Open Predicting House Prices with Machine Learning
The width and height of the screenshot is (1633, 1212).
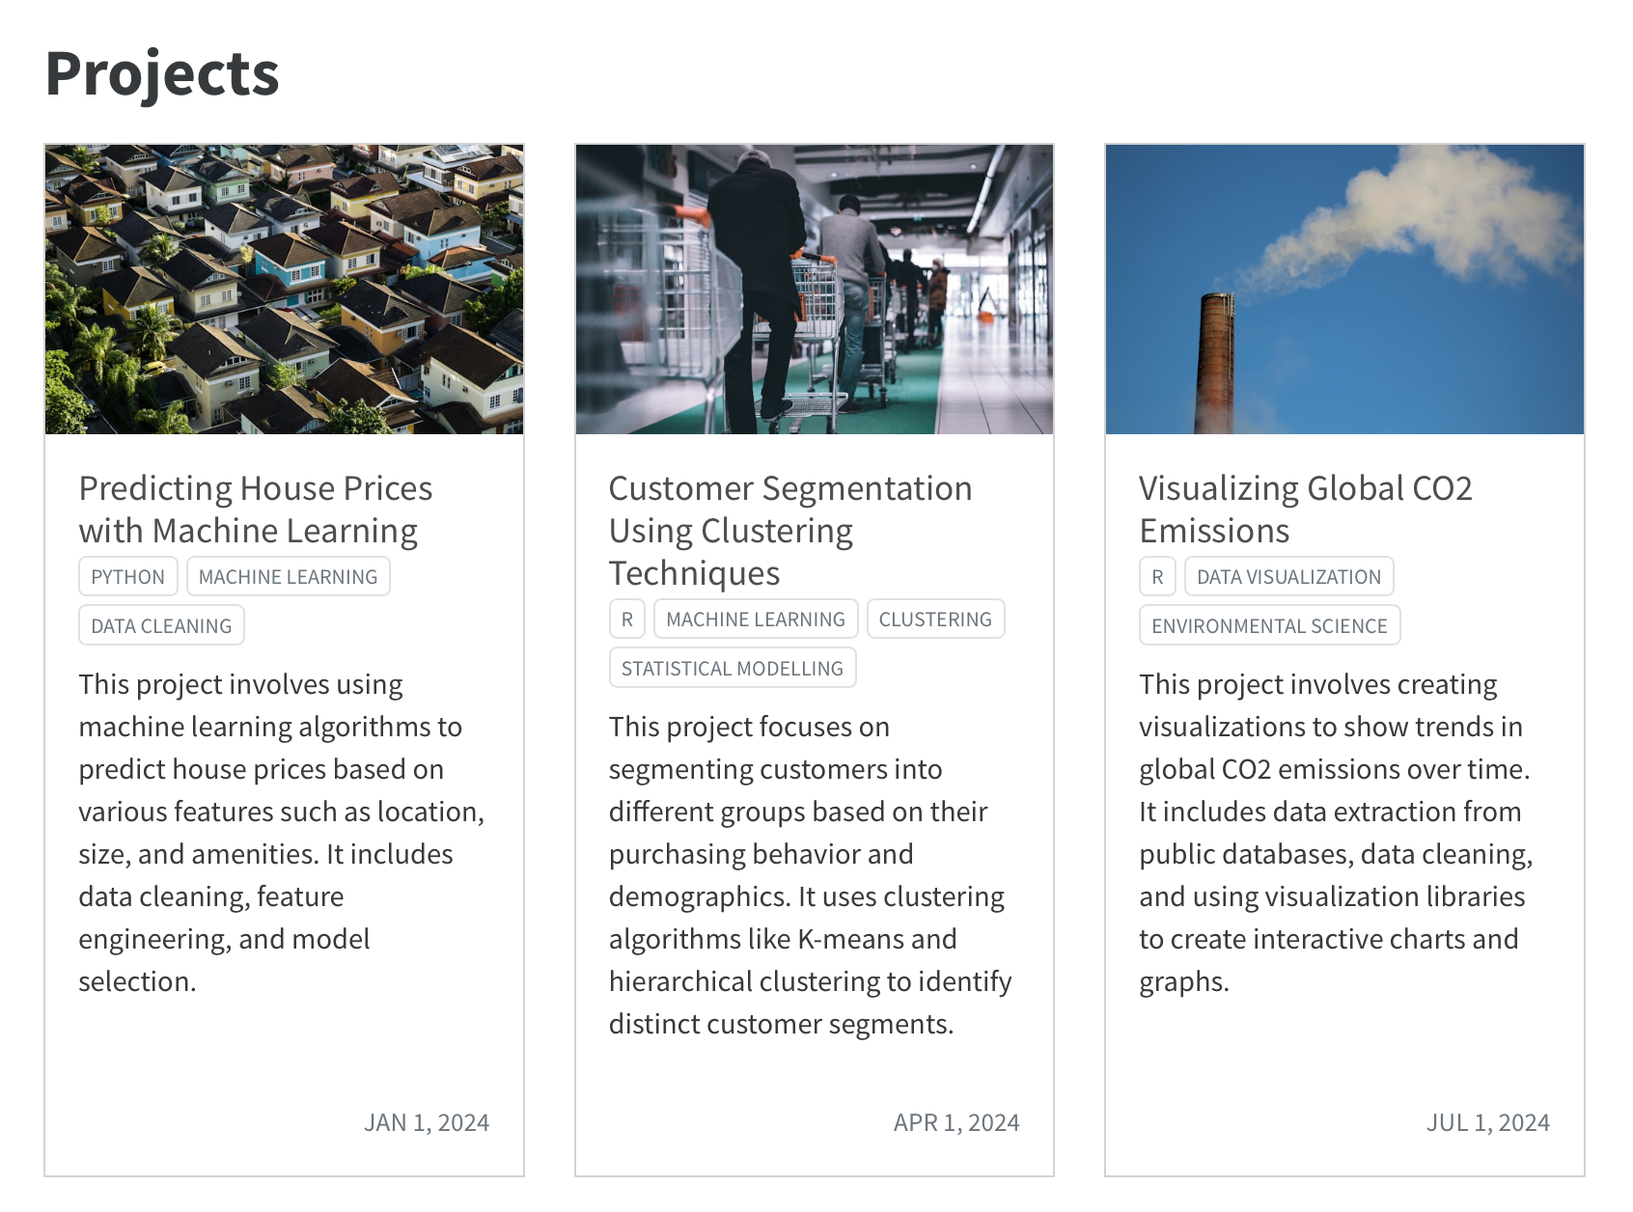[255, 510]
